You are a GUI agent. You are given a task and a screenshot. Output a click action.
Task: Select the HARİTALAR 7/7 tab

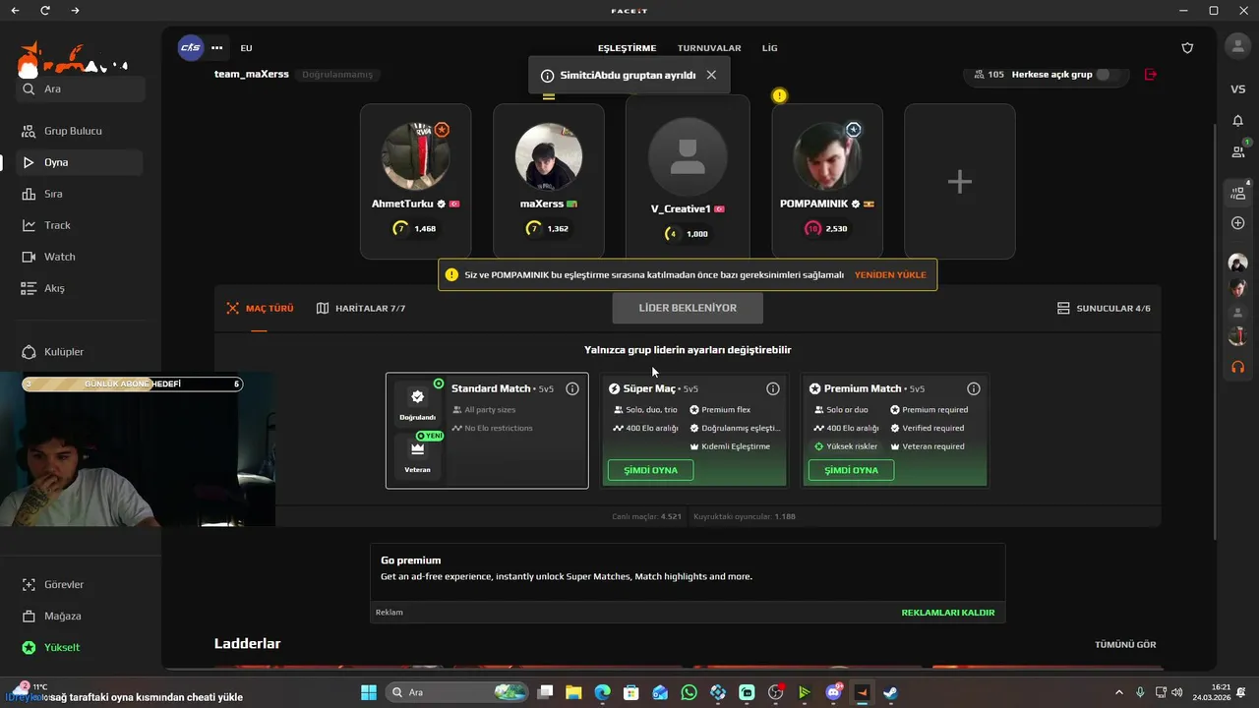coord(361,308)
